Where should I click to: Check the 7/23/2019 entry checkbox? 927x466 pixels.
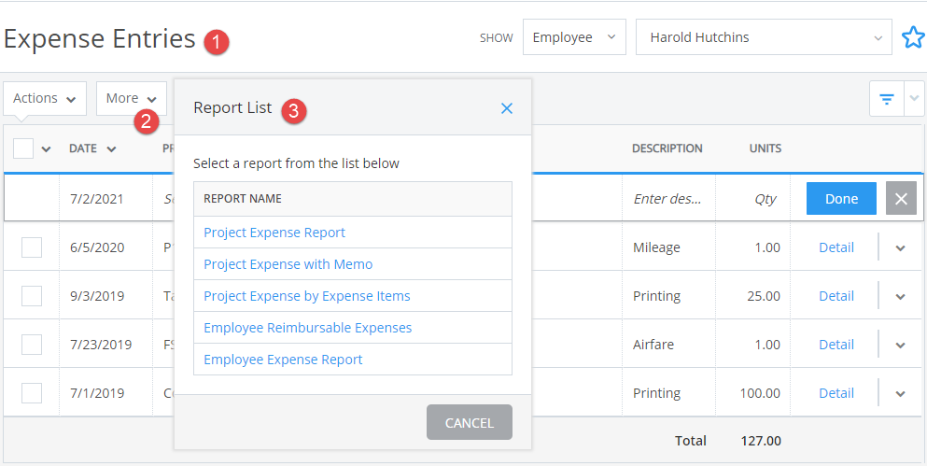pyautogui.click(x=32, y=345)
